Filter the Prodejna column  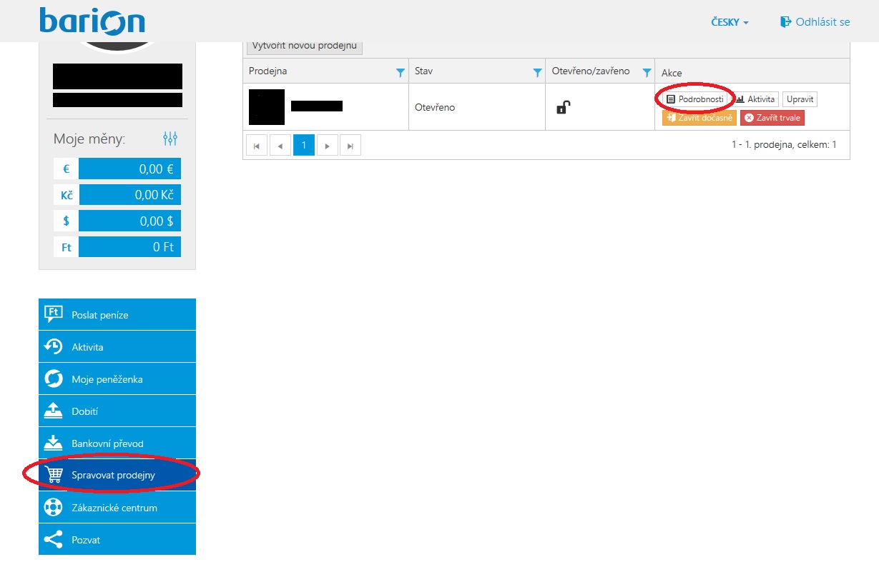click(401, 72)
